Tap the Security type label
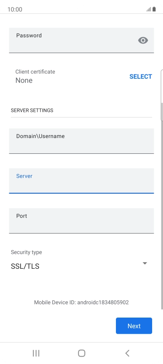The image size is (163, 364). coord(27,252)
